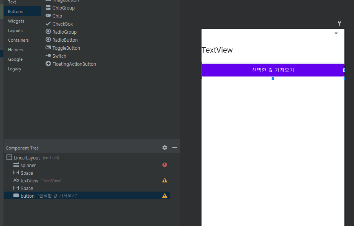
Task: Click the RadioButton icon in the palette
Action: [48, 40]
